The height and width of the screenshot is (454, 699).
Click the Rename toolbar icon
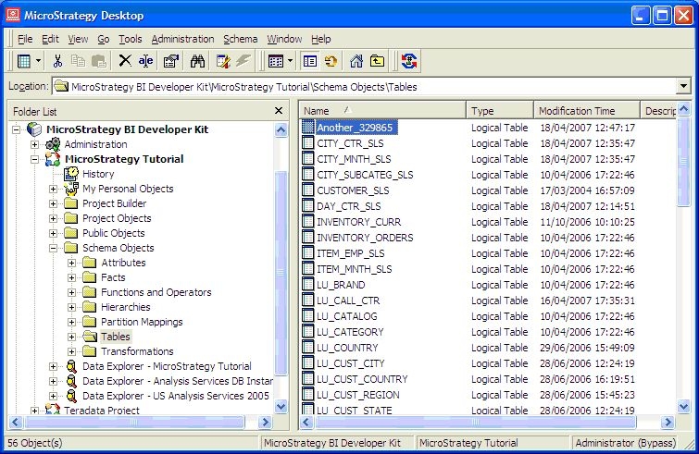[146, 61]
